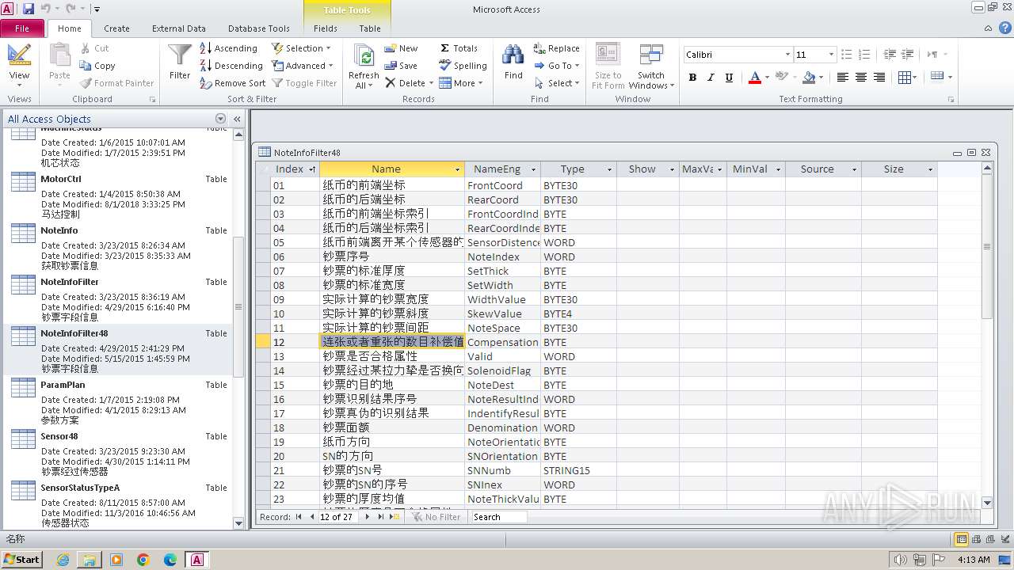
Task: Toggle Bold text formatting
Action: (692, 78)
